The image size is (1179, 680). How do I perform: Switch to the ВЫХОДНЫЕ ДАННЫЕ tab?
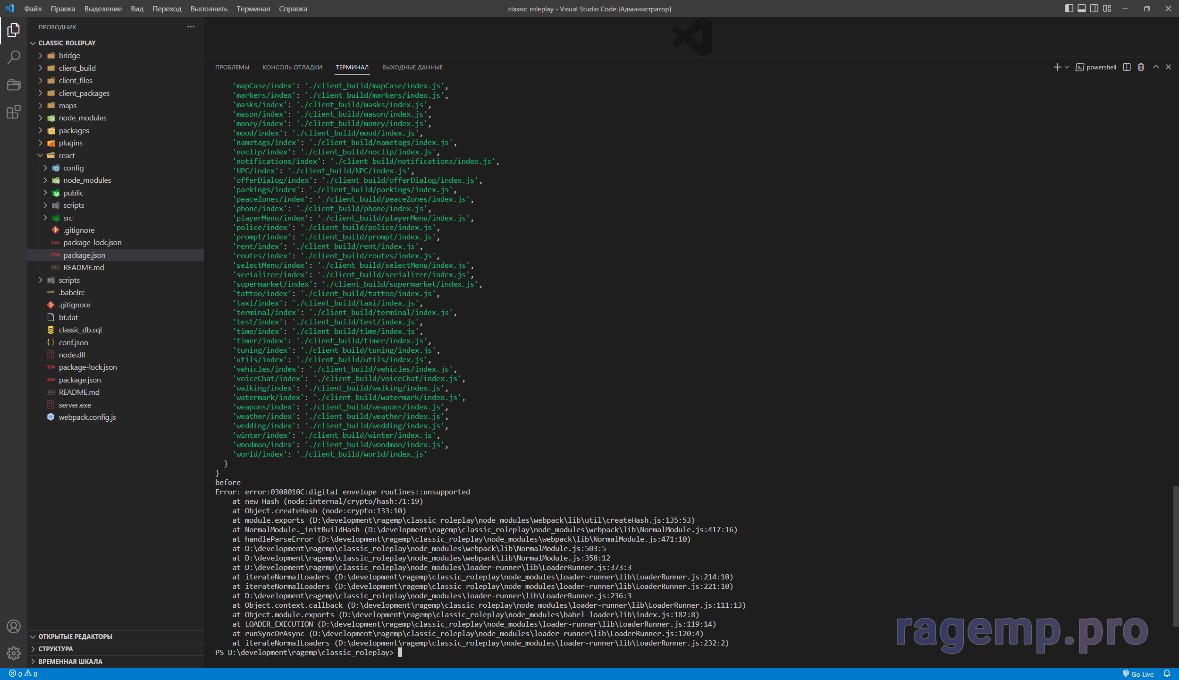413,67
